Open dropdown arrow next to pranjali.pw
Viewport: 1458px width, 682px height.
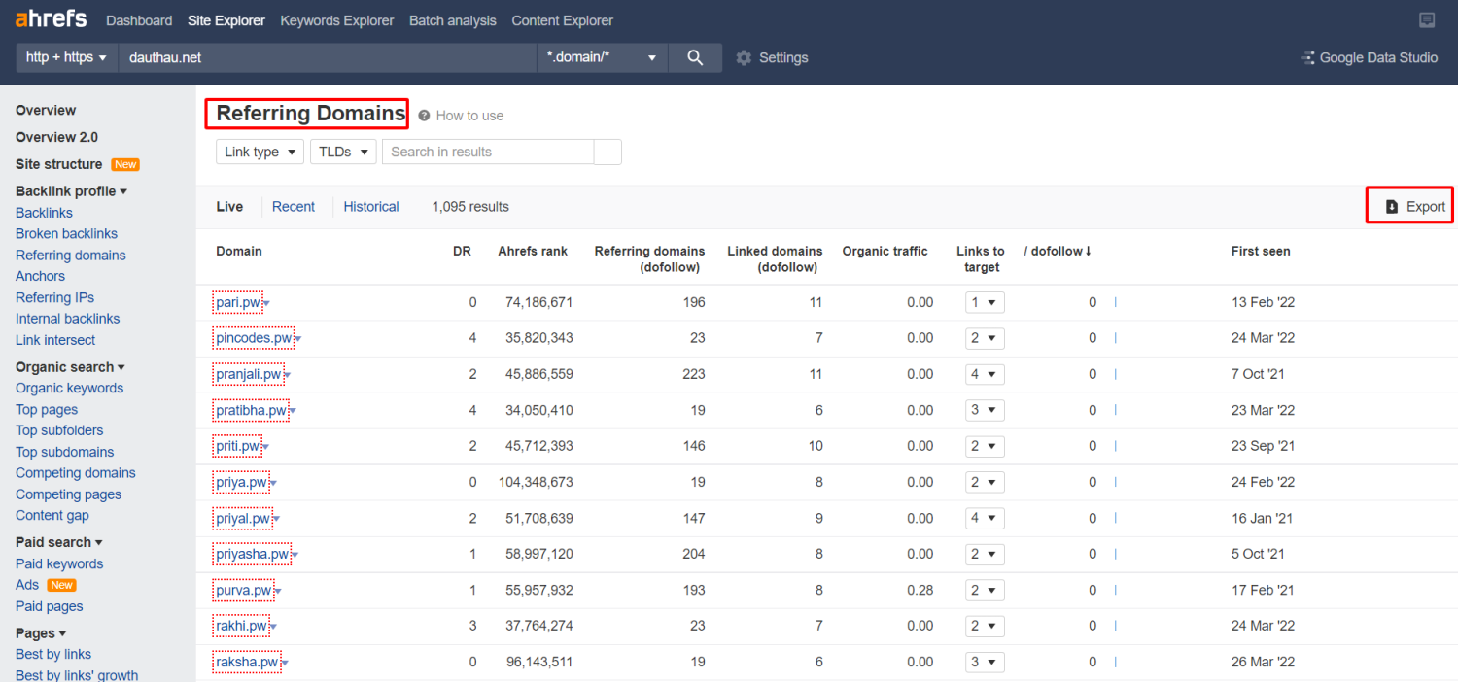(288, 376)
